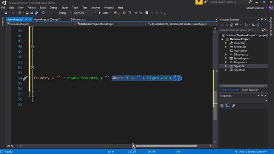Click the Categorized view icon in Properties
Image resolution: width=274 pixels, height=154 pixels.
point(222,106)
